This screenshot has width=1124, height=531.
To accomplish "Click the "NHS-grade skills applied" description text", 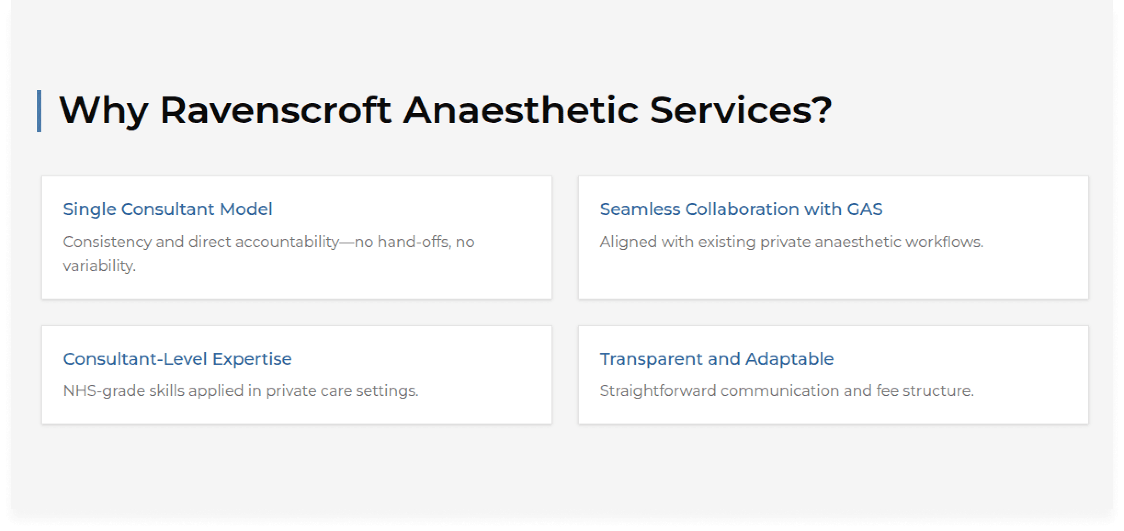I will 240,391.
